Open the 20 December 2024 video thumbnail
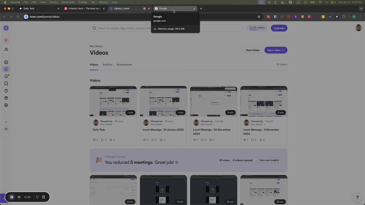 tap(214, 101)
